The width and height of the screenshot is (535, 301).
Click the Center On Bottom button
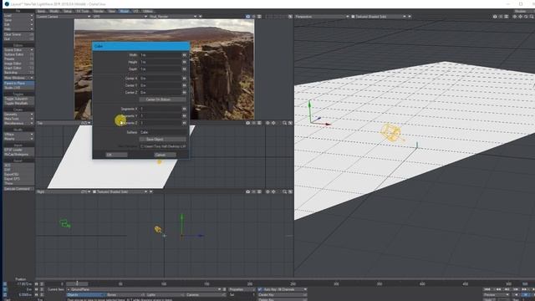click(x=163, y=99)
